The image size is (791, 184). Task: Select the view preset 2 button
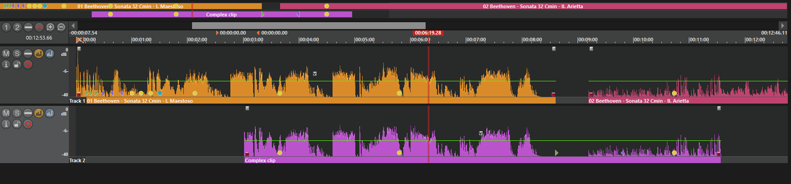click(17, 27)
